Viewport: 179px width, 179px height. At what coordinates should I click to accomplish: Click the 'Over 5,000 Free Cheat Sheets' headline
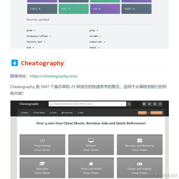pyautogui.click(x=91, y=123)
